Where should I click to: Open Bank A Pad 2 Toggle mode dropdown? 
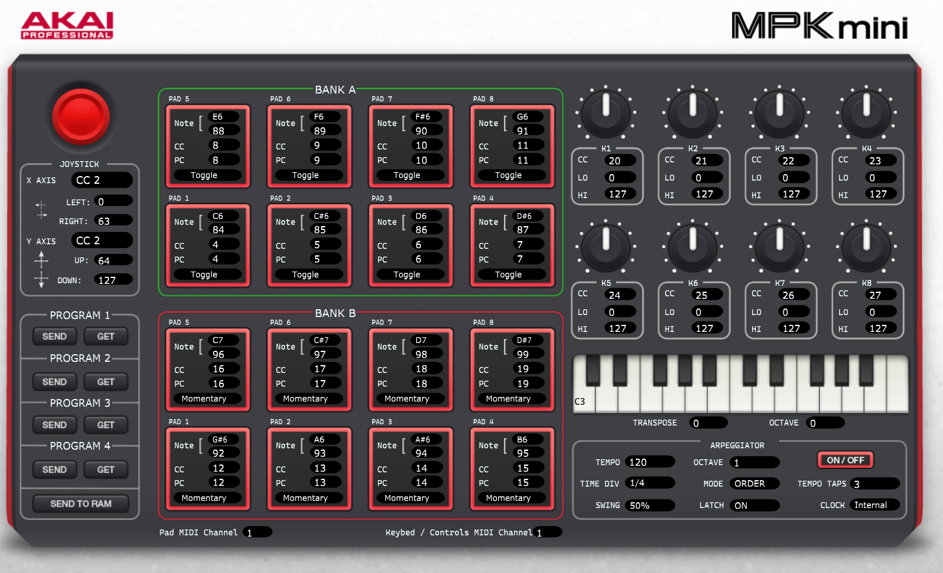(x=308, y=275)
